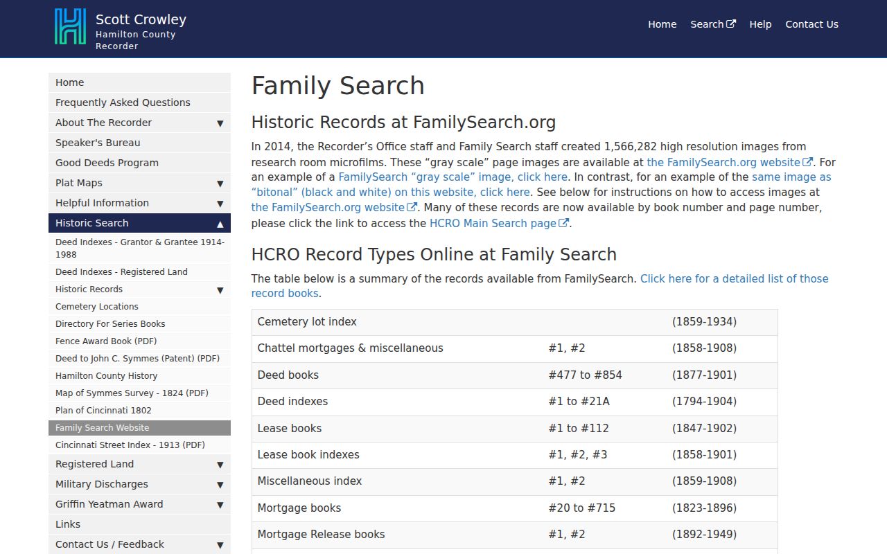
Task: Open Cemetery Locations sidebar link
Action: [x=139, y=307]
